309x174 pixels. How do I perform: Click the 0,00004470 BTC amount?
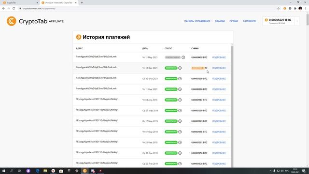(199, 58)
